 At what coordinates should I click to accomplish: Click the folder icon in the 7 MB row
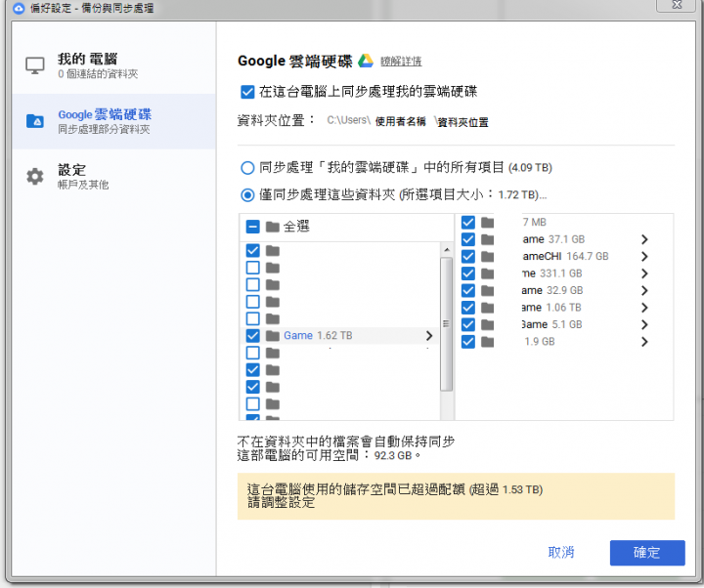click(487, 222)
